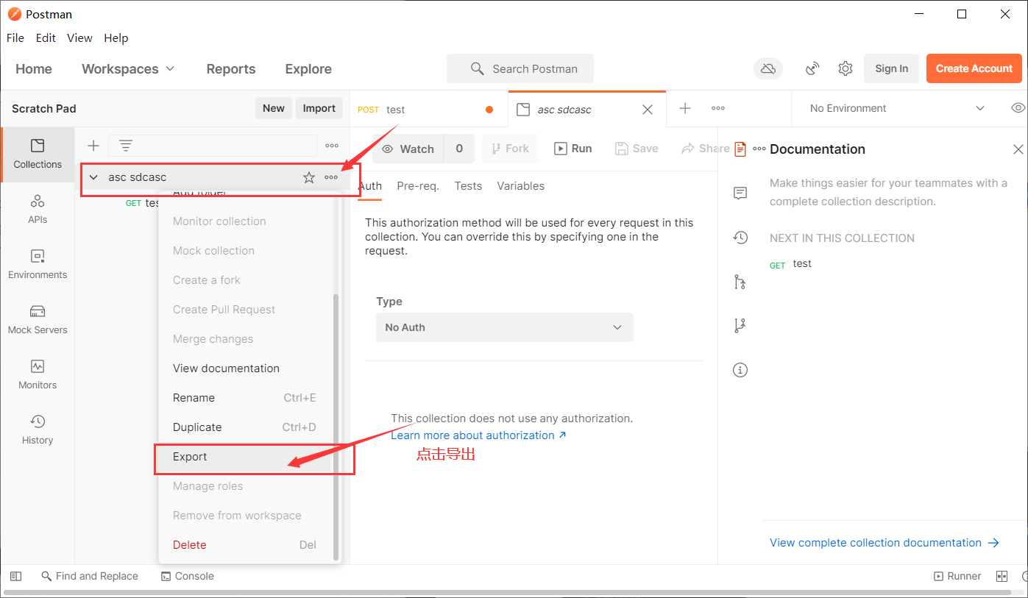
Task: Open the Comments icon in the right sidebar
Action: point(740,193)
